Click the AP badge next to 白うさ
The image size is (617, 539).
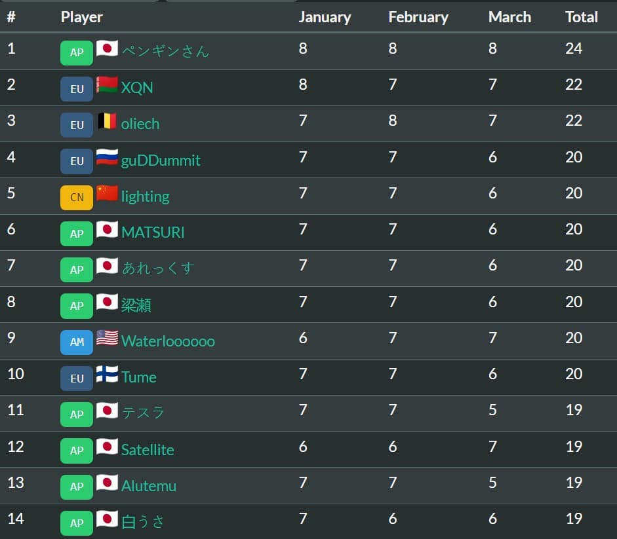76,523
